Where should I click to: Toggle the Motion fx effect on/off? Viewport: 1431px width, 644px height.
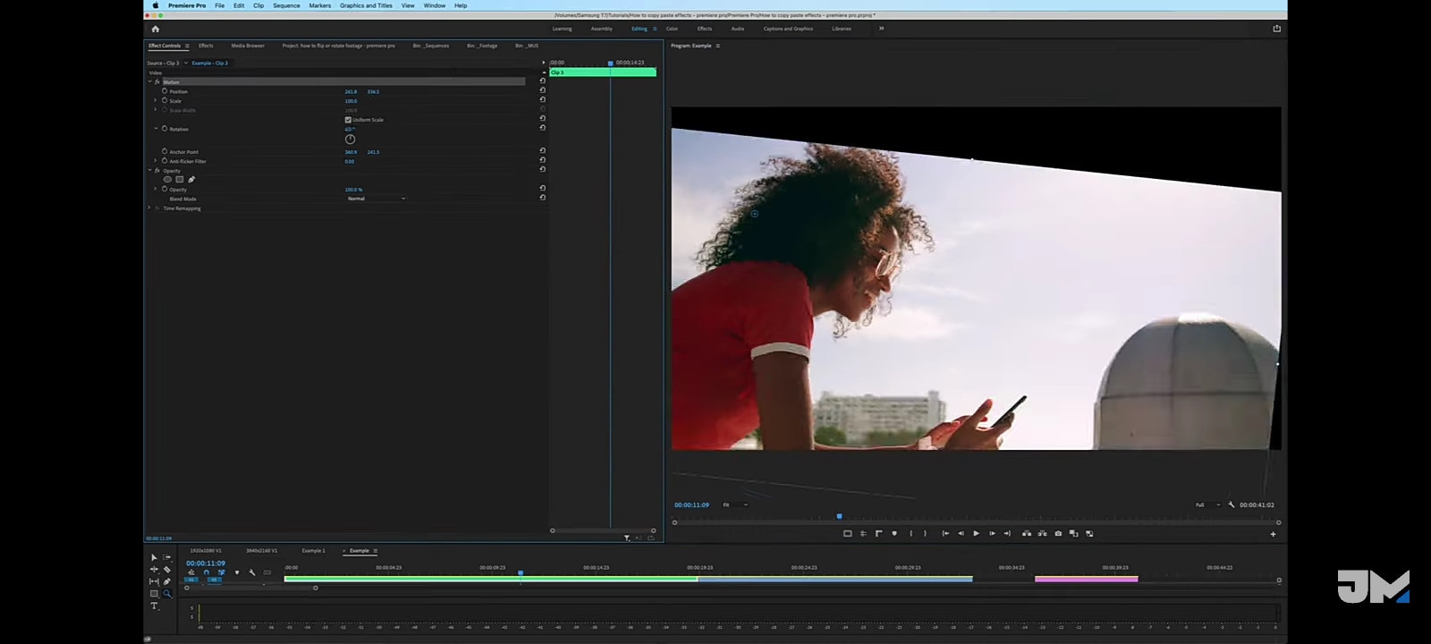click(157, 81)
